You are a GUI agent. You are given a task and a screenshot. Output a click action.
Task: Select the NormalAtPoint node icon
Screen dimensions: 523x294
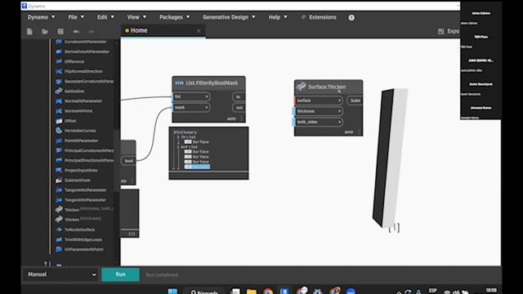click(59, 111)
